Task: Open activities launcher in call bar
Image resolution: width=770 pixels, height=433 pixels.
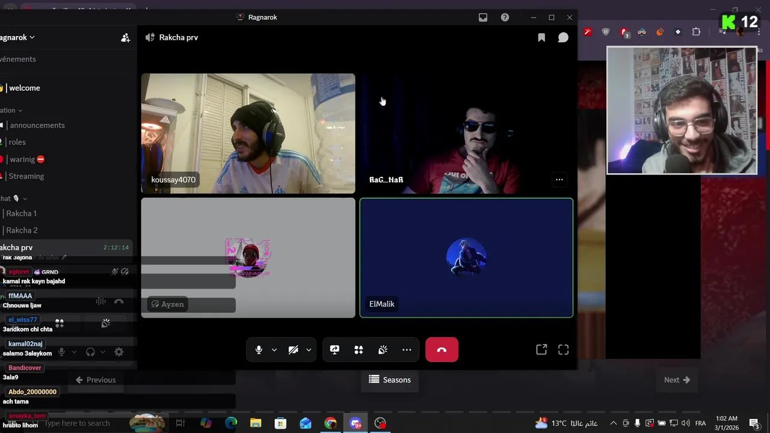Action: pos(359,350)
